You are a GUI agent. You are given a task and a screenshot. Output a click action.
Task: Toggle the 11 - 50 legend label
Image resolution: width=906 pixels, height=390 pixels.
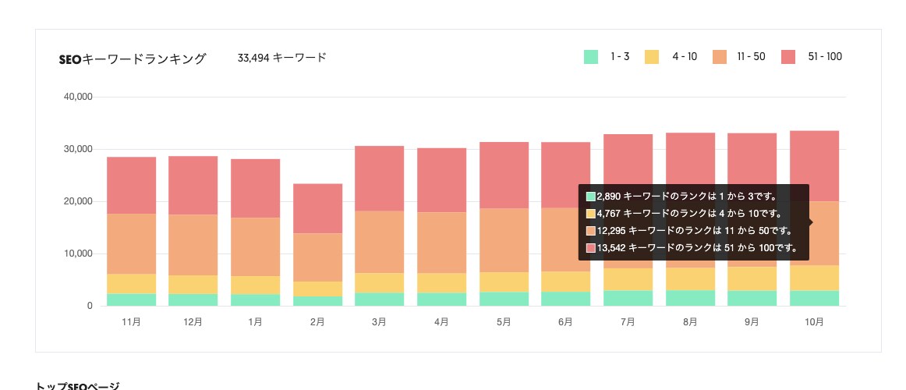pyautogui.click(x=751, y=57)
